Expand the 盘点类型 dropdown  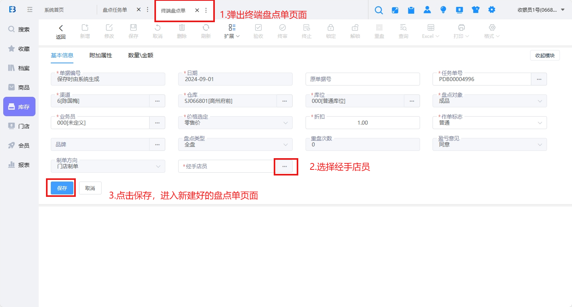235,144
